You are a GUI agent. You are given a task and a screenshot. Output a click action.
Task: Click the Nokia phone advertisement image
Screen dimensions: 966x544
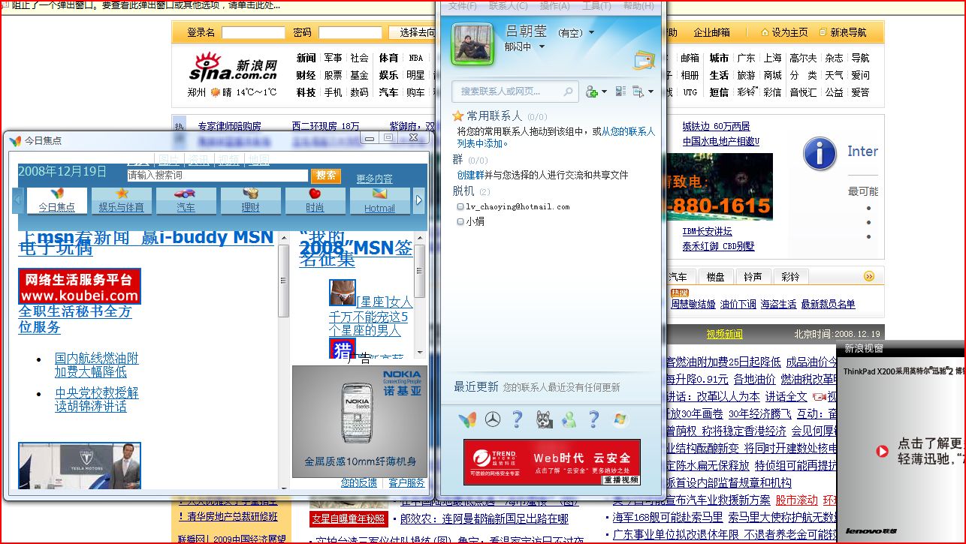click(x=359, y=421)
